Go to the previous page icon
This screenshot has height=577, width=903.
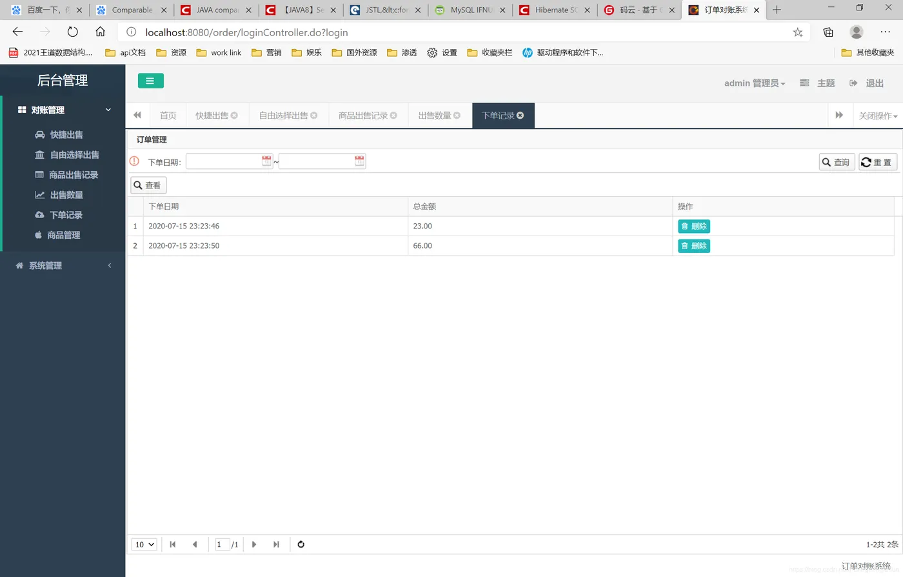click(x=195, y=545)
